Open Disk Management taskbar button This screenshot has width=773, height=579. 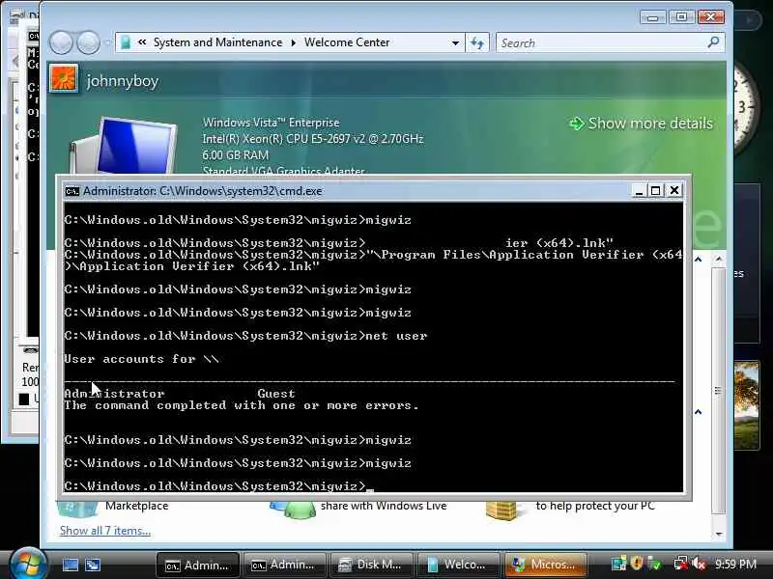click(x=371, y=565)
